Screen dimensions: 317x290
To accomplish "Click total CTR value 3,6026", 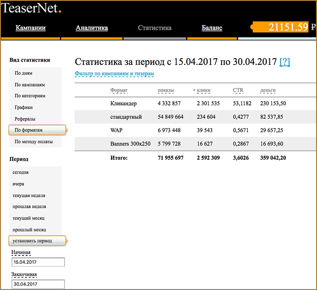I will tap(241, 158).
